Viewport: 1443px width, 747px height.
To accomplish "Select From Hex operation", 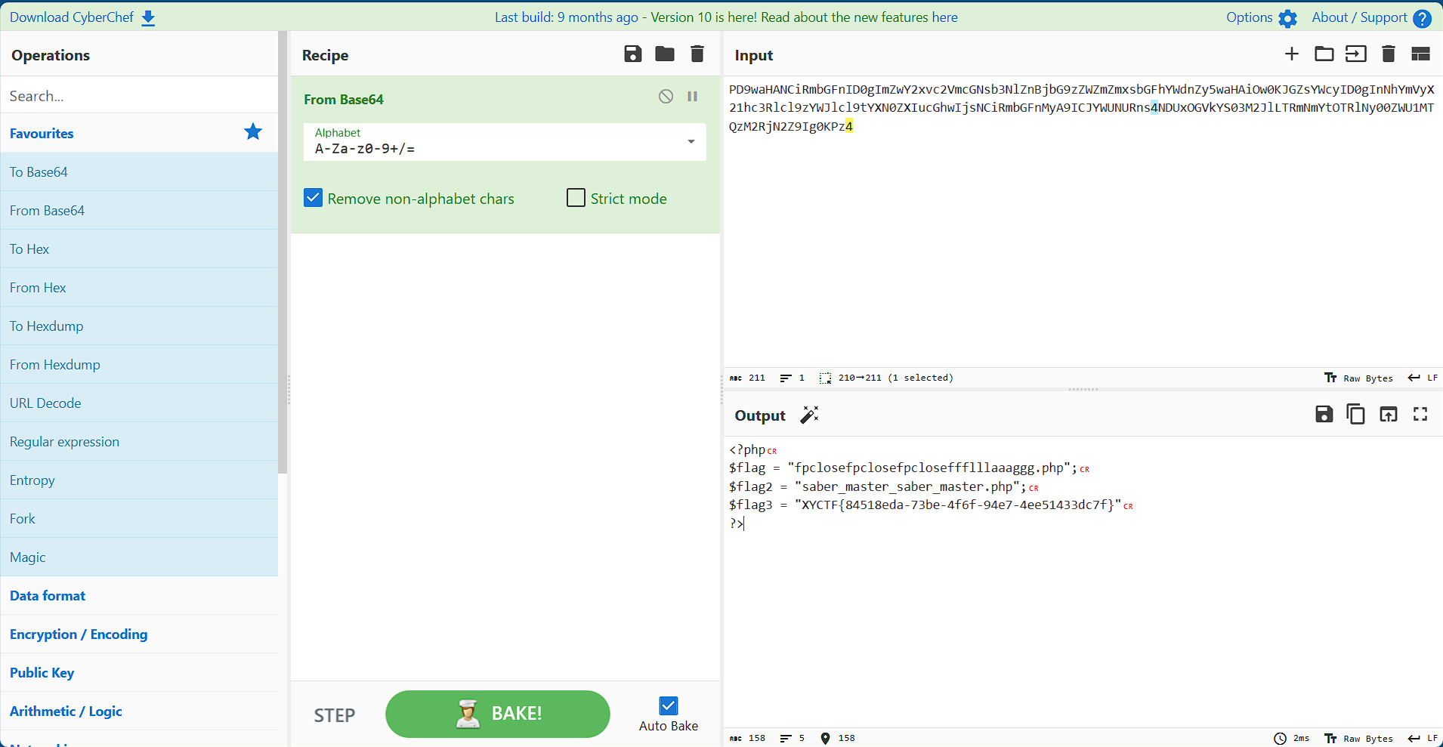I will point(139,287).
